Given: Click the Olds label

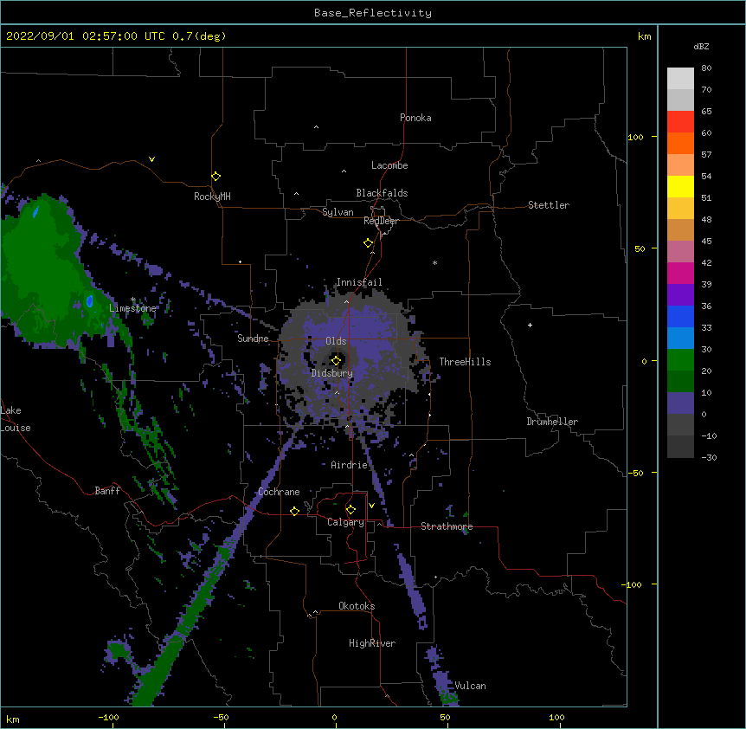Looking at the screenshot, I should 336,341.
